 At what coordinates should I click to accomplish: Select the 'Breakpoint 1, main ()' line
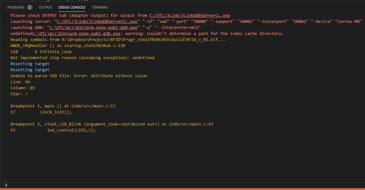[63, 106]
